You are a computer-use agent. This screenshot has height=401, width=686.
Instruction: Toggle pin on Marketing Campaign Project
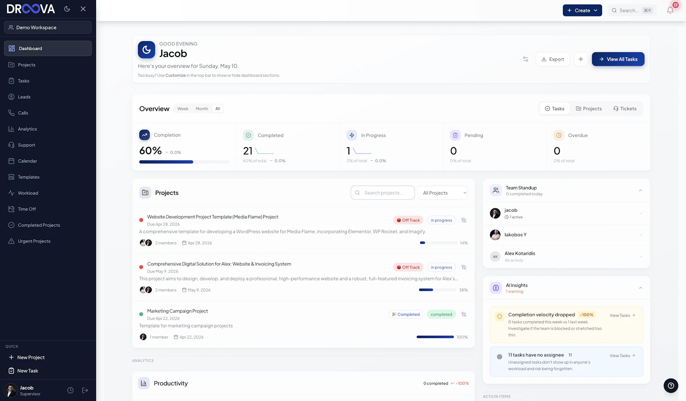tap(464, 314)
